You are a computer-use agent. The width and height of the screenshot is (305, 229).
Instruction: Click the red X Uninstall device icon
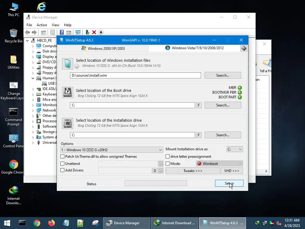coord(94,32)
